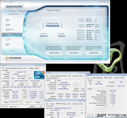Open About tab in CPU-Z SPD window

[81, 76]
